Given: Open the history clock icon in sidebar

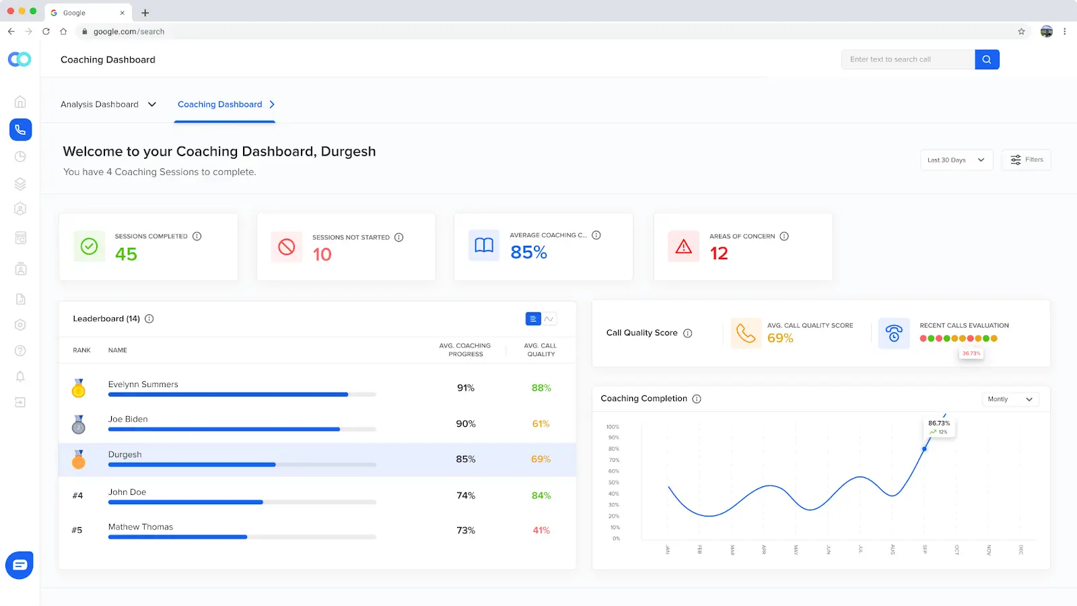Looking at the screenshot, I should 20,156.
